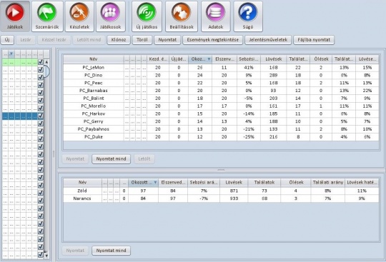Click the 41% damage ratio cell of PC_LeMon
386x262 pixels.
click(x=249, y=67)
